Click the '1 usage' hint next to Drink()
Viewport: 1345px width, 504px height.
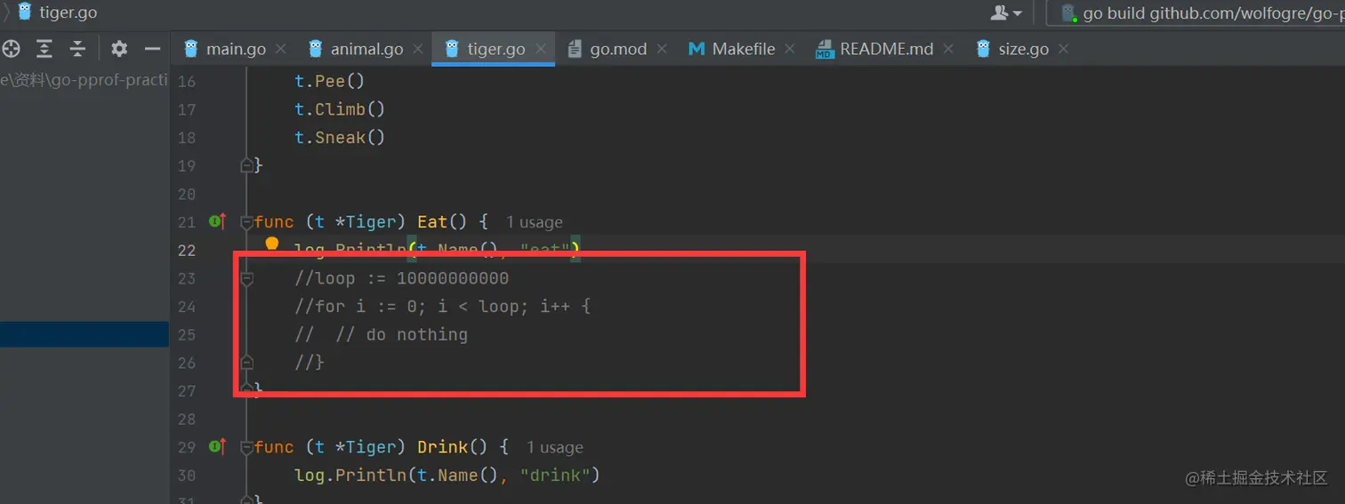coord(554,447)
